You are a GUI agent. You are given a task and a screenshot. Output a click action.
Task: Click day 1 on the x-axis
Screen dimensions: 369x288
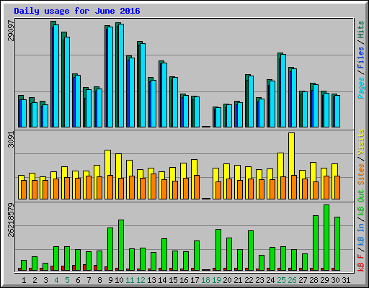pyautogui.click(x=24, y=280)
